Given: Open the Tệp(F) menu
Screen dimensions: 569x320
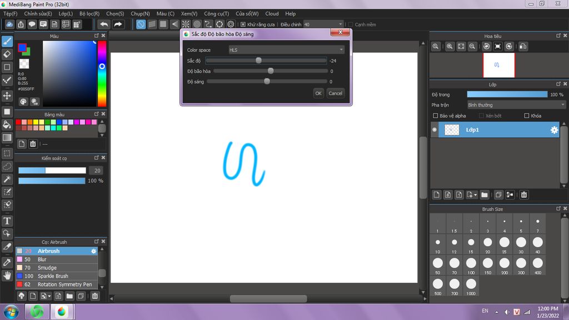Looking at the screenshot, I should tap(10, 13).
